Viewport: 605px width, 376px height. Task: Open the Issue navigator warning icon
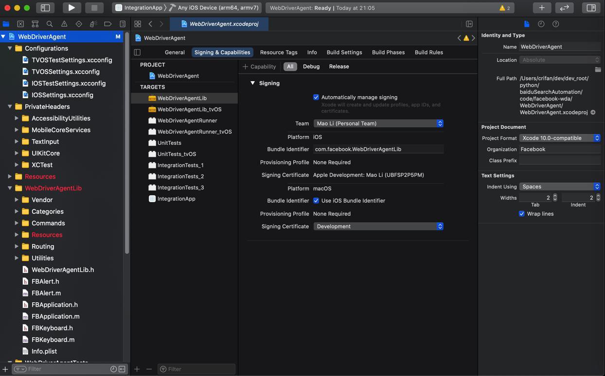tap(64, 24)
